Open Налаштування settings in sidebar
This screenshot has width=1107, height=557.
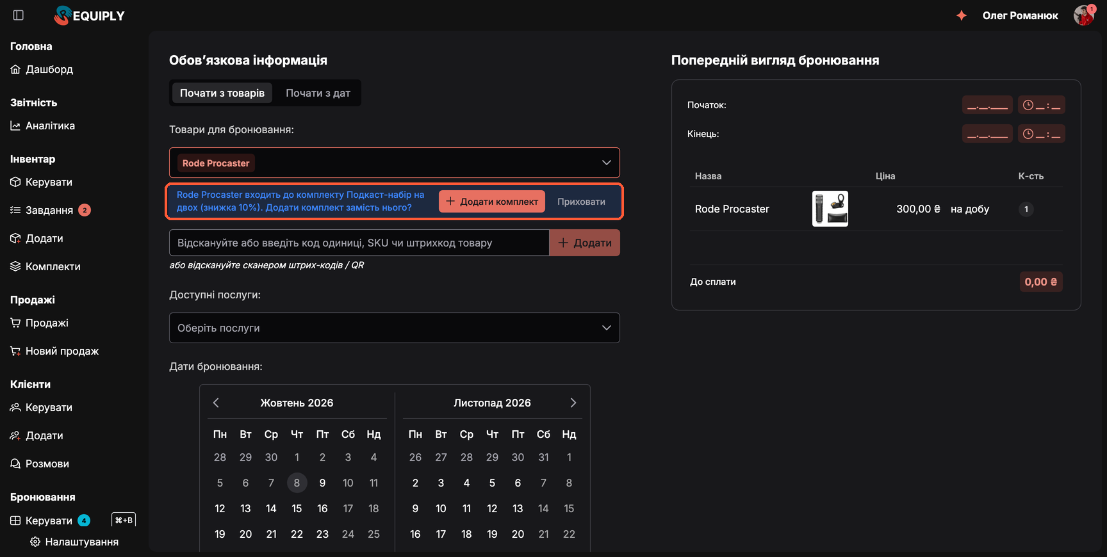pos(74,542)
